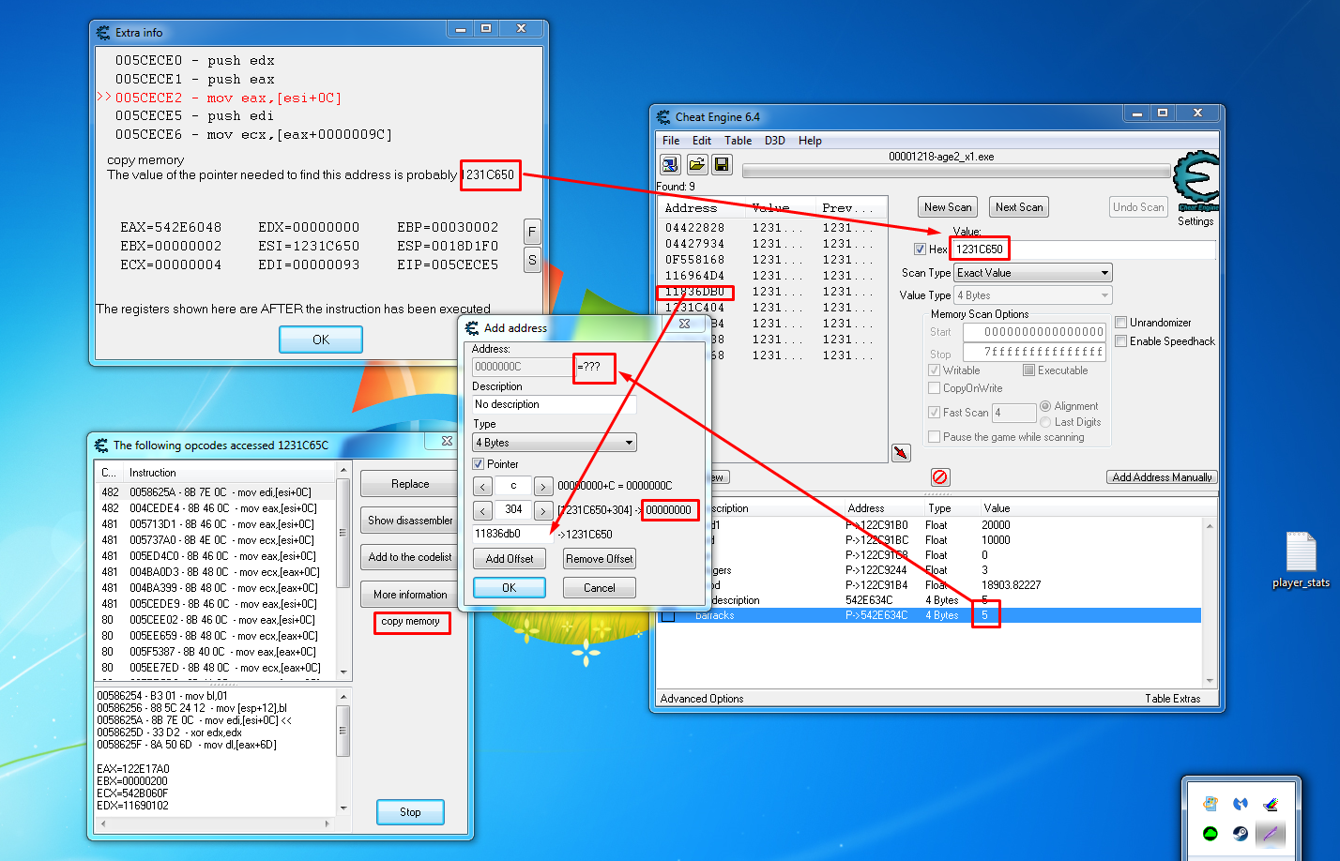
Task: Click the Malwarebytes icon in system tray
Action: point(1240,804)
